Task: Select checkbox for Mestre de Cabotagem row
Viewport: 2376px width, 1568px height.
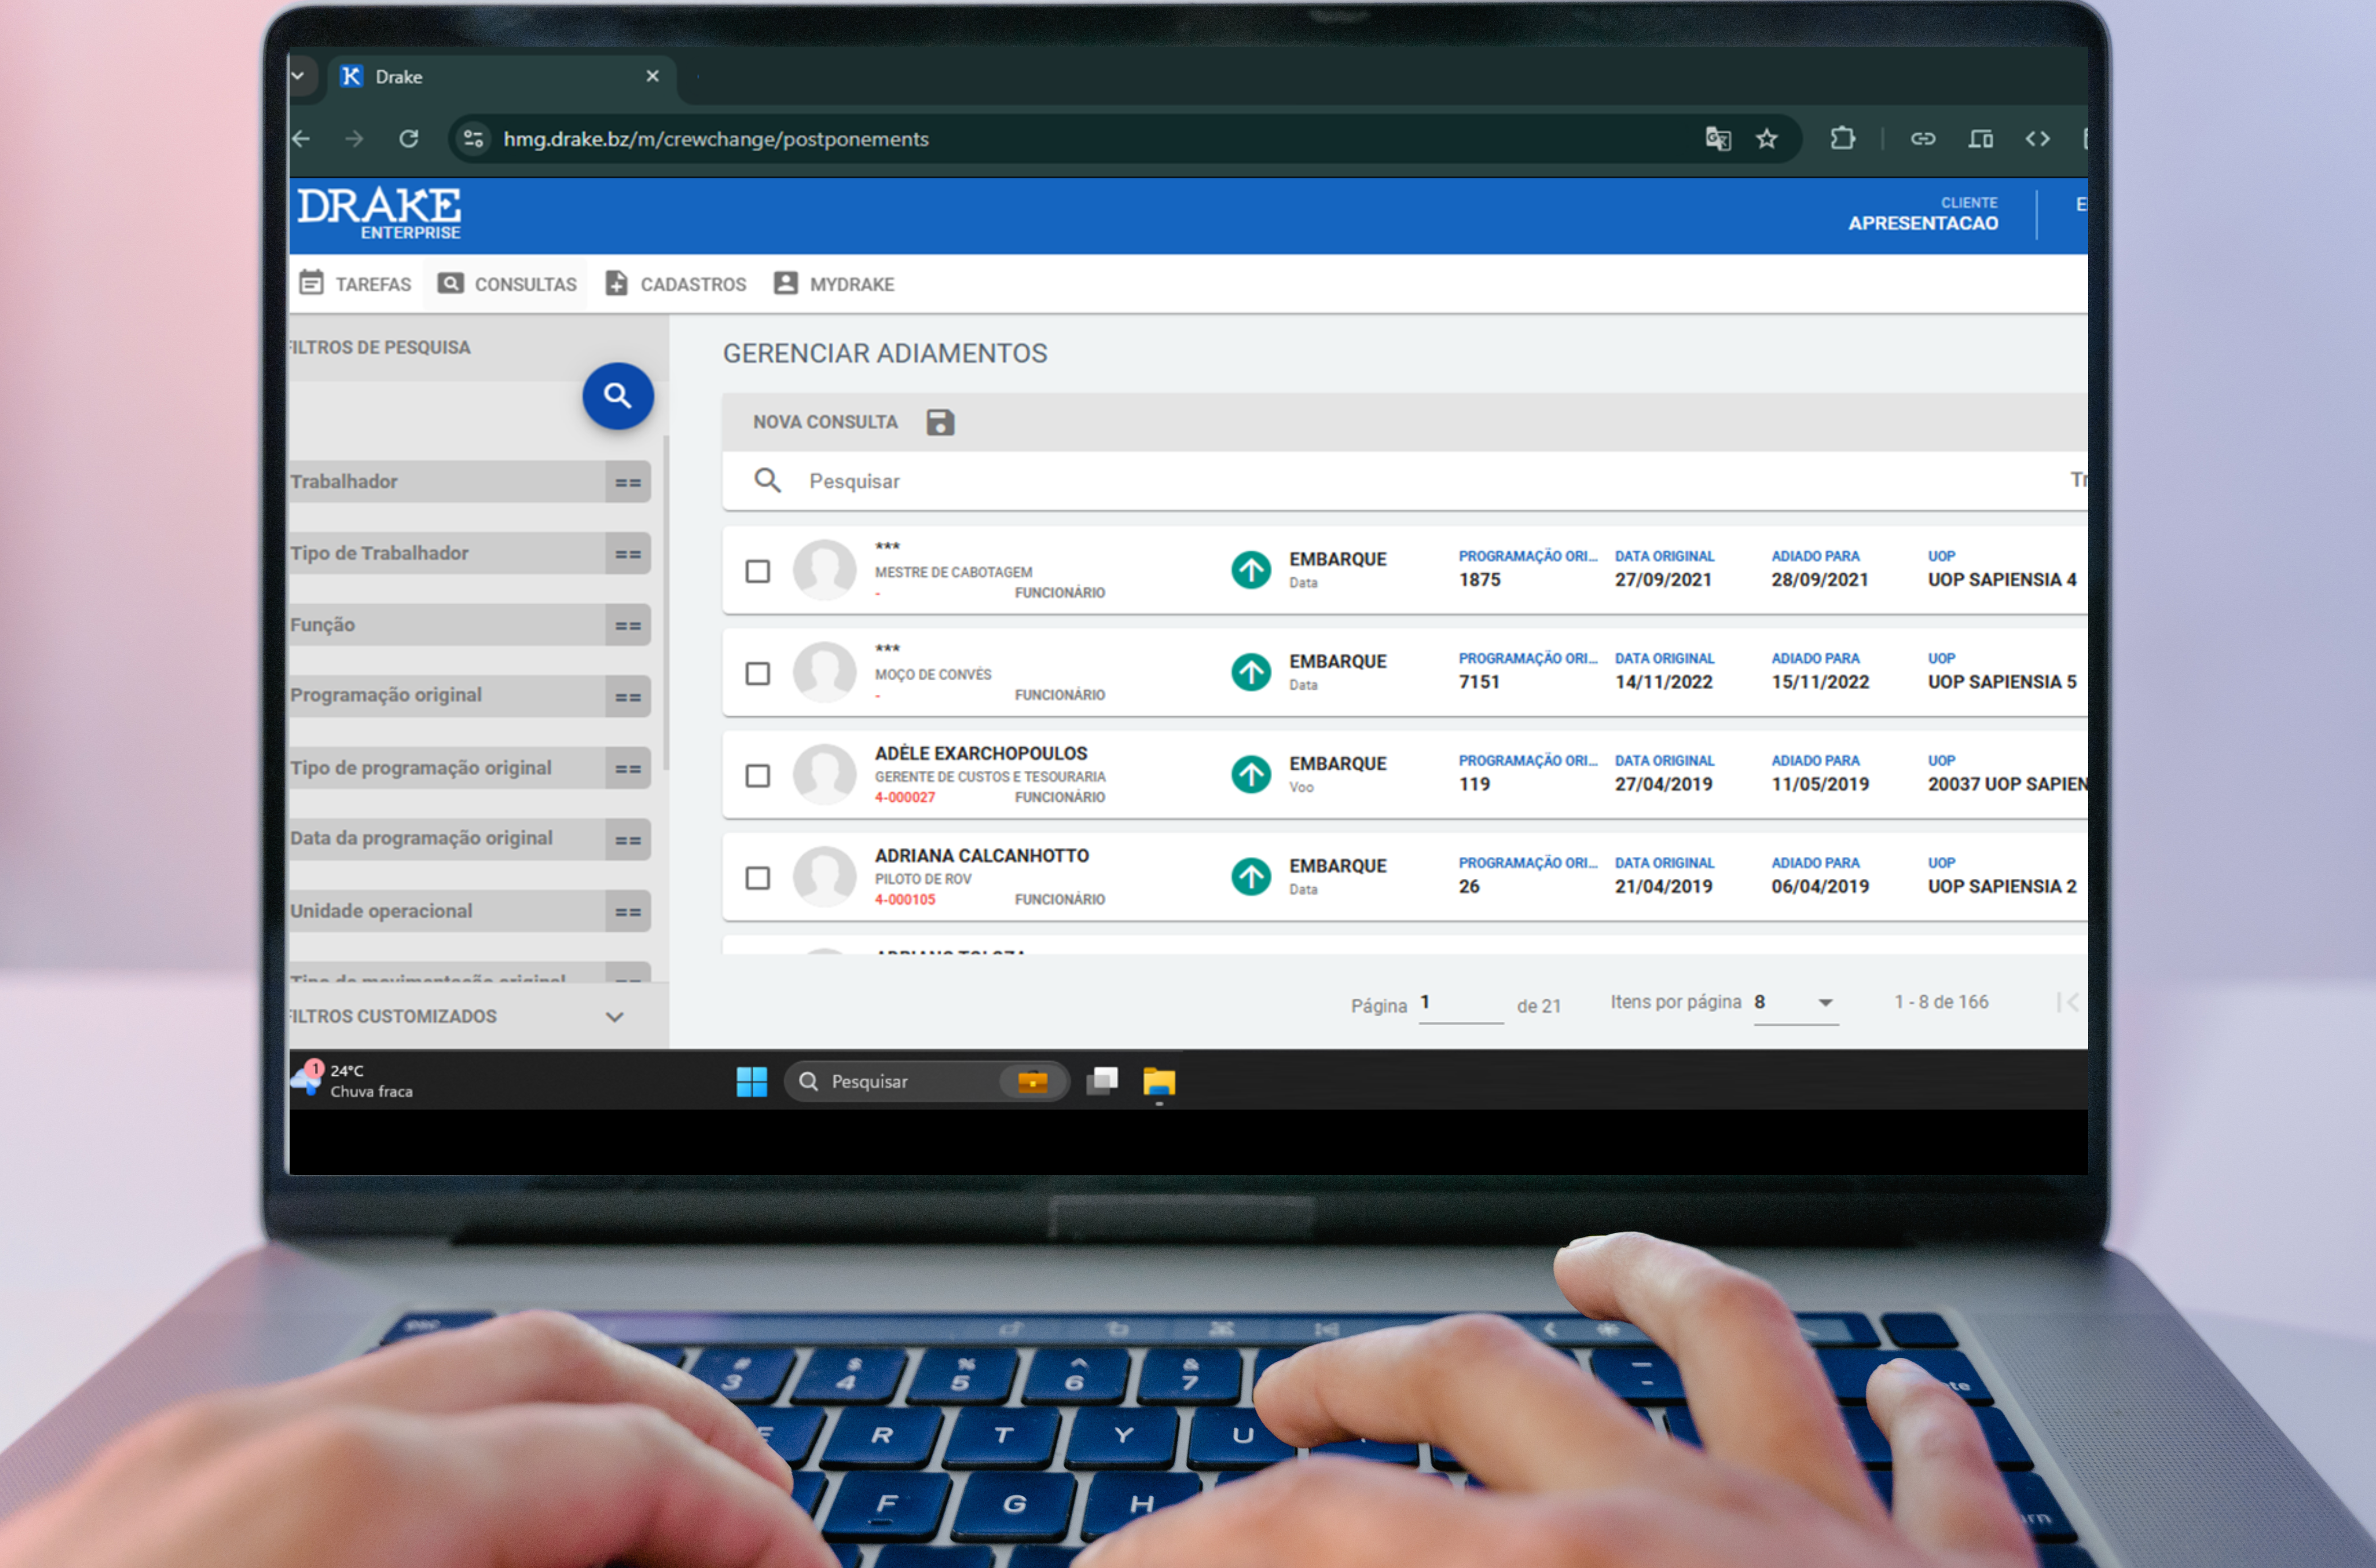Action: pos(757,571)
